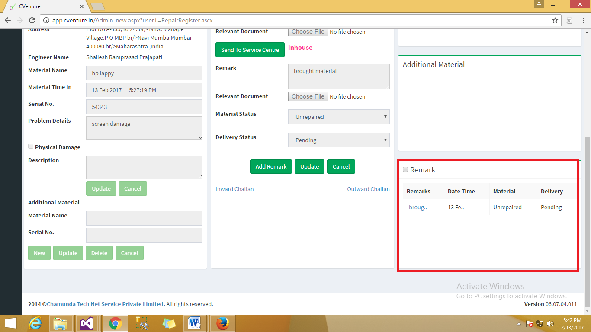Screen dimensions: 591x332
Task: Choose File above Send To Service Centre
Action: click(308, 32)
